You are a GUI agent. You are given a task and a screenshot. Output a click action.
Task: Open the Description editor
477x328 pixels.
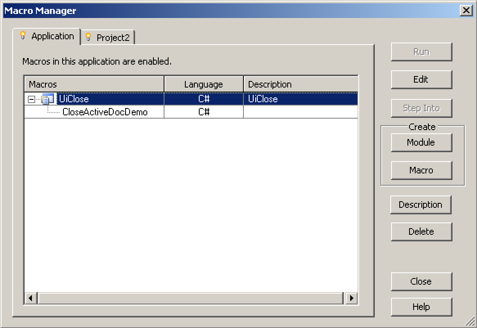[421, 204]
